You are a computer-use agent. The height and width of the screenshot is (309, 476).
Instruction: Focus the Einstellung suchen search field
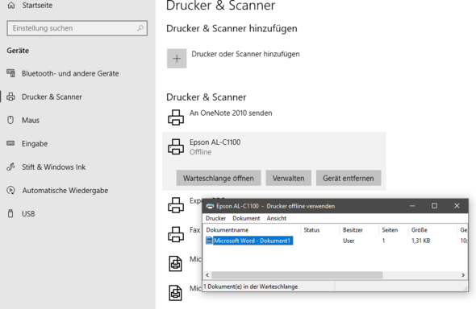77,28
